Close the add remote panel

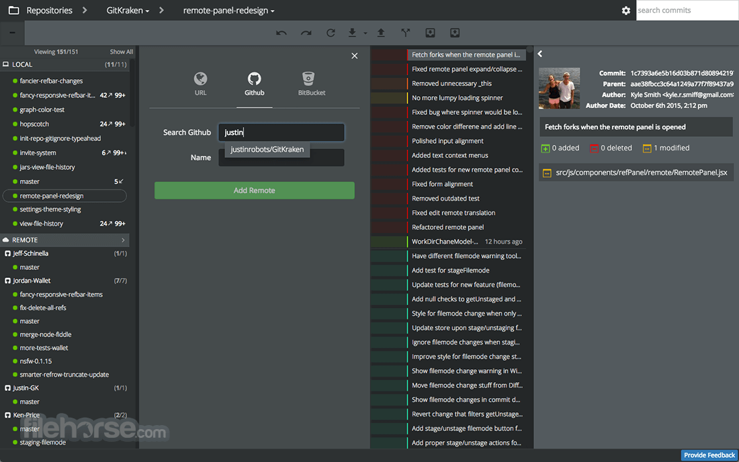pos(355,56)
